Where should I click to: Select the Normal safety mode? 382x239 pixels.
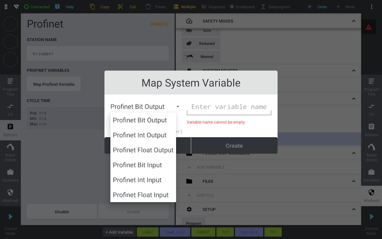pos(201,57)
